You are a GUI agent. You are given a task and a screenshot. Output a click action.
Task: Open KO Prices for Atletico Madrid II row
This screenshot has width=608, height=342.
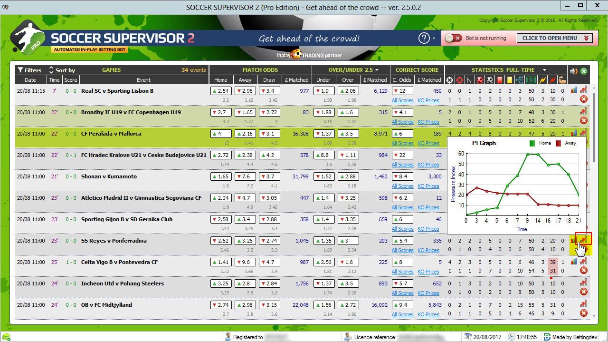[x=428, y=207]
